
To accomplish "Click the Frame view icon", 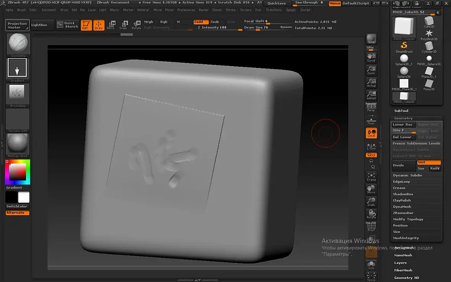I will (372, 177).
